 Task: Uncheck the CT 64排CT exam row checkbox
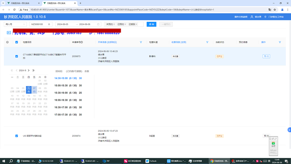tap(17, 56)
